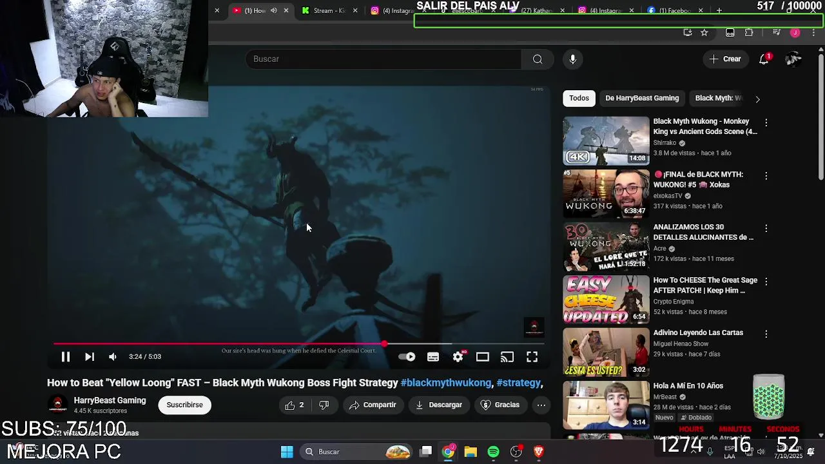Open the player settings gear
This screenshot has height=464, width=825.
(x=458, y=356)
